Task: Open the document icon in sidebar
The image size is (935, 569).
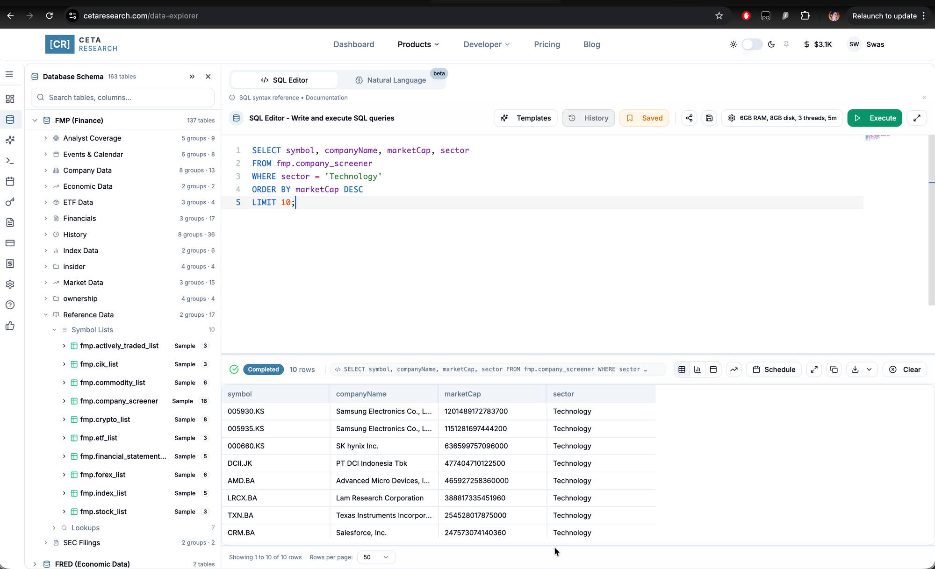Action: coord(10,222)
